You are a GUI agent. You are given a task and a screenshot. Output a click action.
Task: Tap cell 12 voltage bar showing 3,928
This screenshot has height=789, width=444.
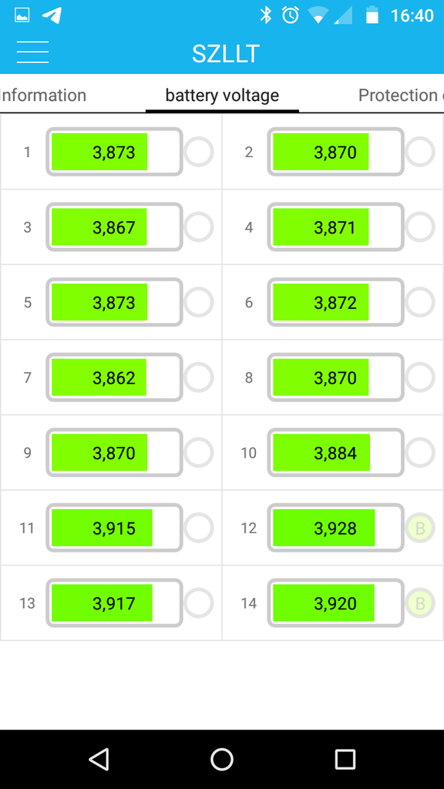click(x=336, y=528)
